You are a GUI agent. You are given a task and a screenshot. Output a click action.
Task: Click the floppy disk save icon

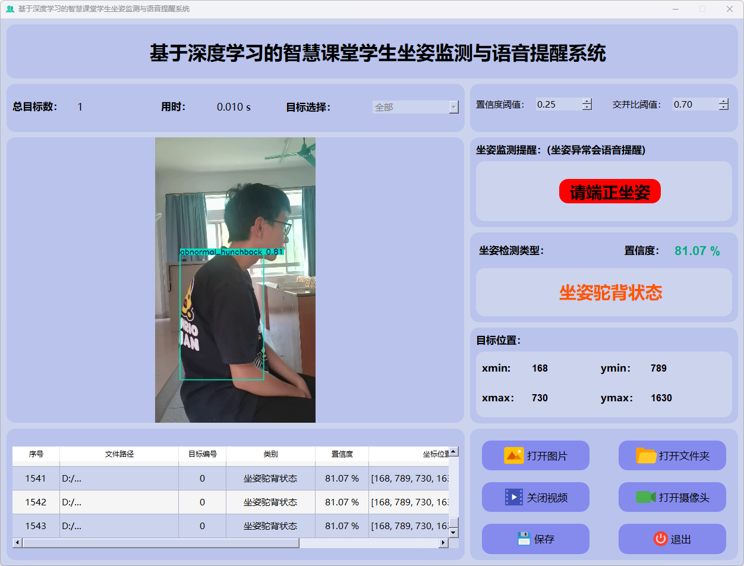524,539
